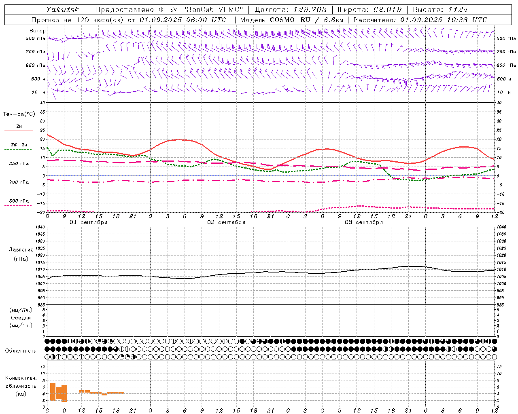Click the "(гПа)" unit label under Давление

tap(21, 259)
